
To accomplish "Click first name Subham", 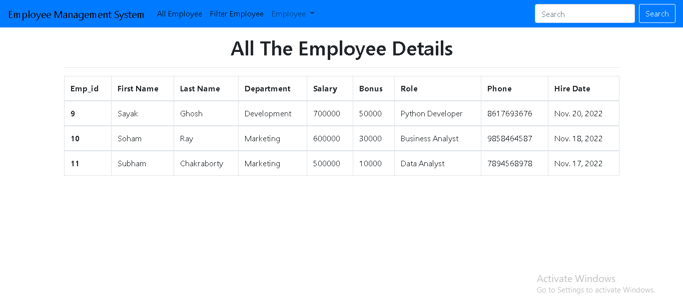I will (x=132, y=164).
